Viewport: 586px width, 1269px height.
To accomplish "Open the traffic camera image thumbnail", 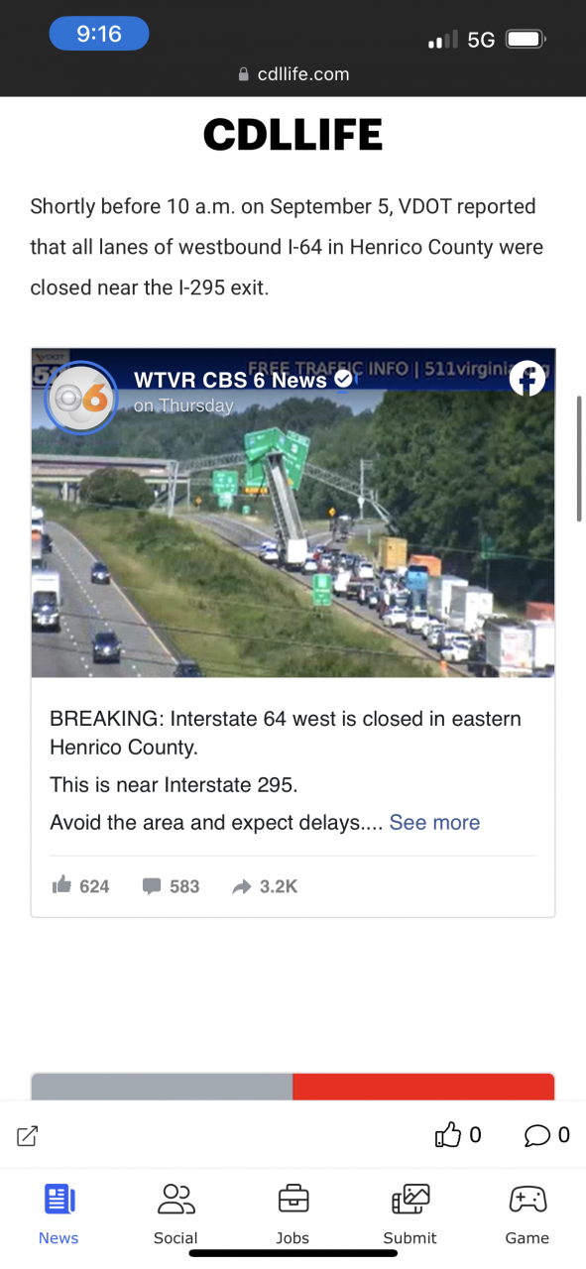I will tap(293, 513).
